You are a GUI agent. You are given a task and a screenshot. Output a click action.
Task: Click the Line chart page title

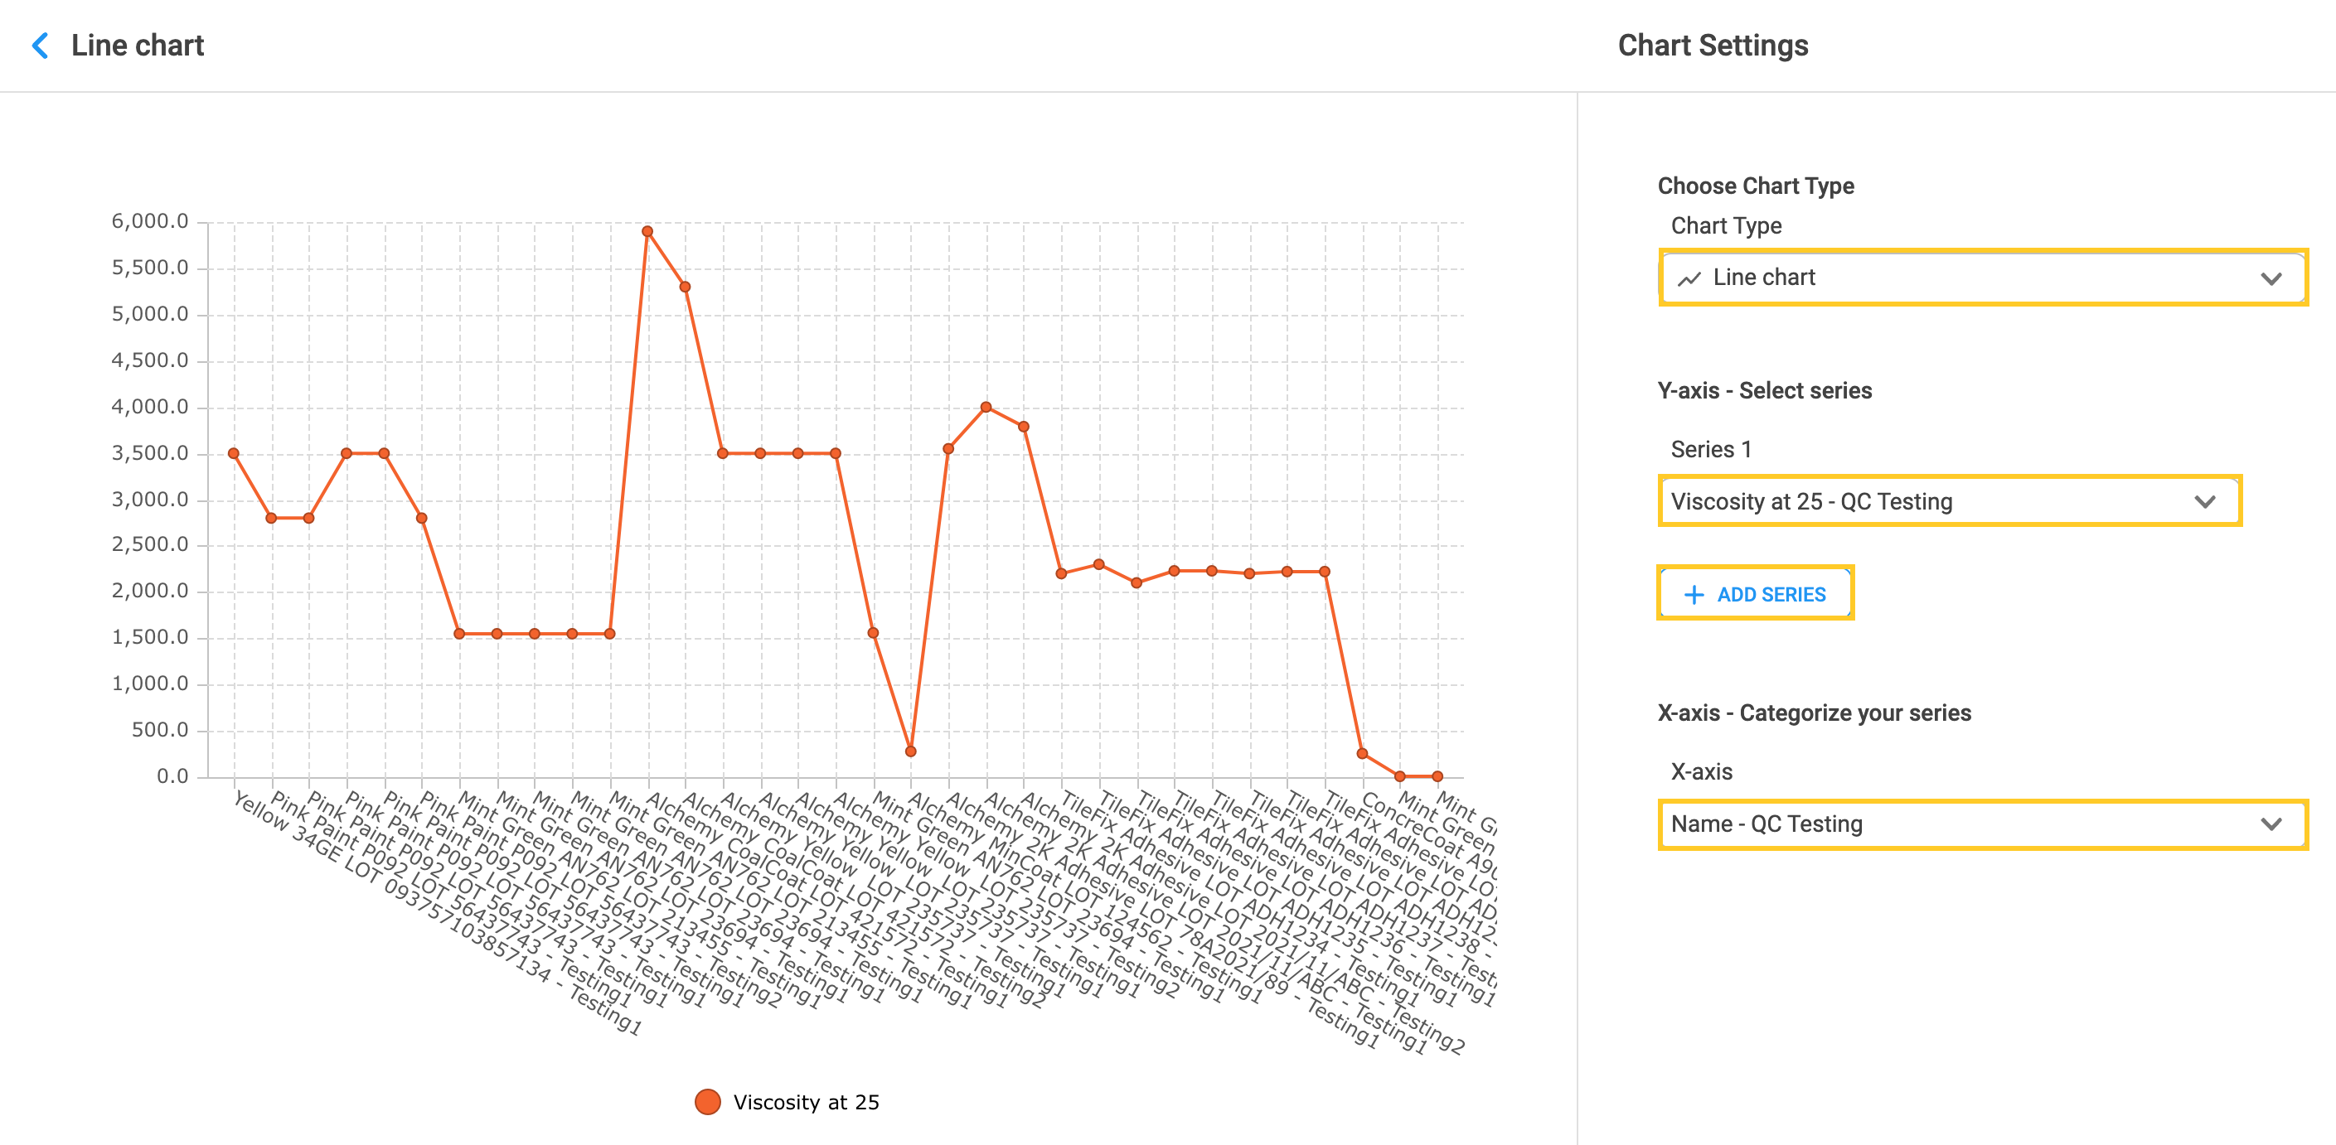(x=138, y=46)
